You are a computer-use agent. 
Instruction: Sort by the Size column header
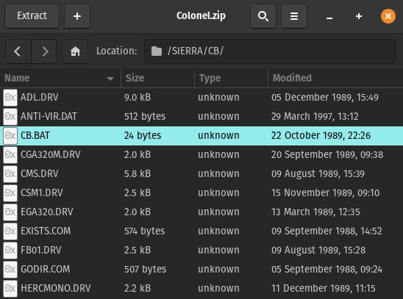click(x=157, y=78)
